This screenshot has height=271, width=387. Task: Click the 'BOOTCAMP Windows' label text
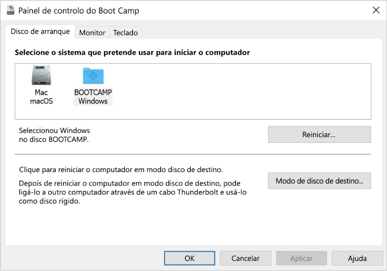pyautogui.click(x=93, y=97)
